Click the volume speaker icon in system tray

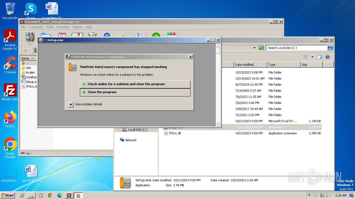point(315,195)
